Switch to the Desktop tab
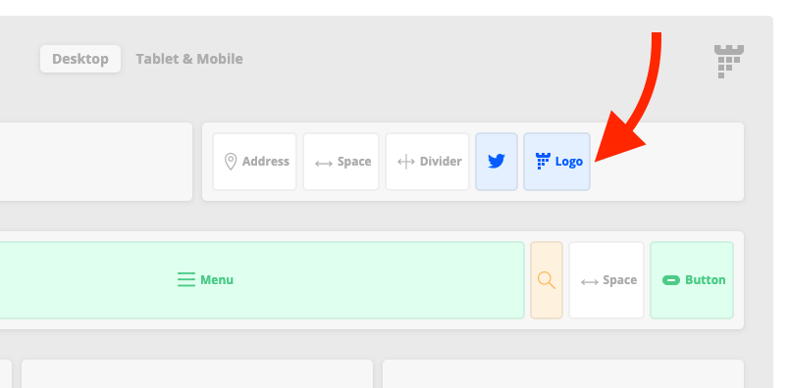The height and width of the screenshot is (388, 787). [x=80, y=59]
